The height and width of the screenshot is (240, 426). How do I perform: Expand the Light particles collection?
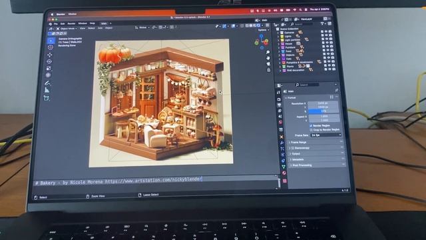tap(278, 40)
